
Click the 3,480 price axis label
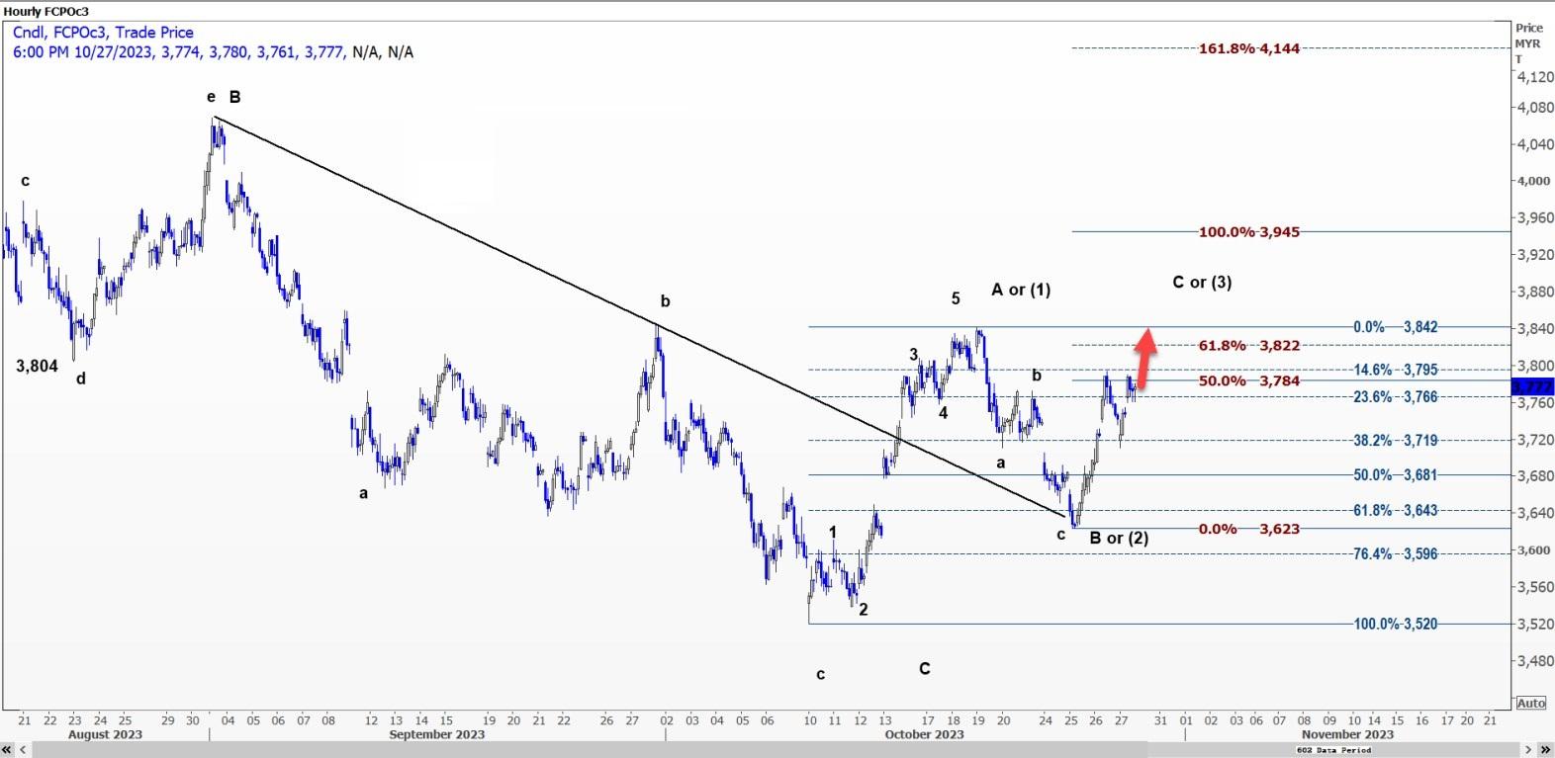coord(1534,661)
